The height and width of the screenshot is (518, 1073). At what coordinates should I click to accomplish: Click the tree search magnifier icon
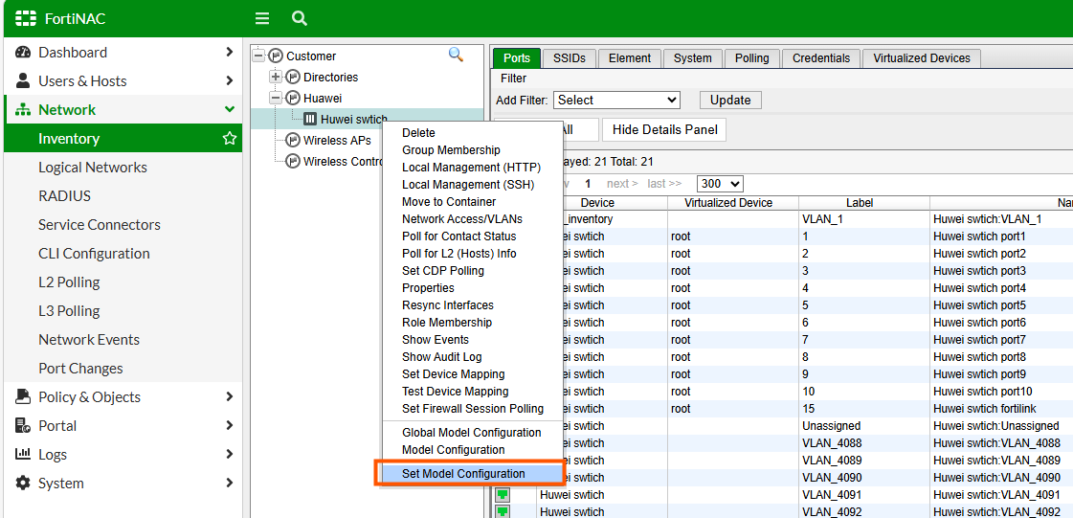click(x=456, y=54)
